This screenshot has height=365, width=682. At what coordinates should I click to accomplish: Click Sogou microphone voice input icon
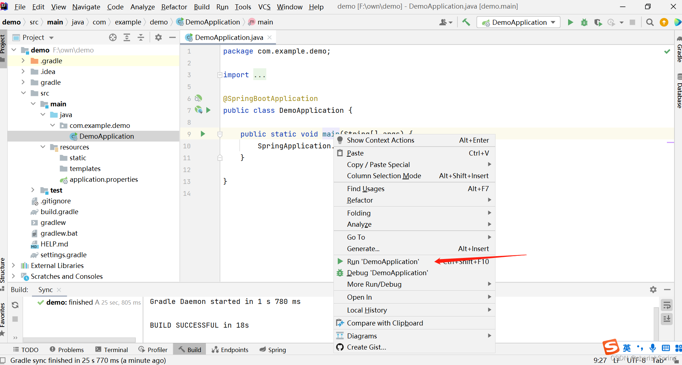click(653, 348)
